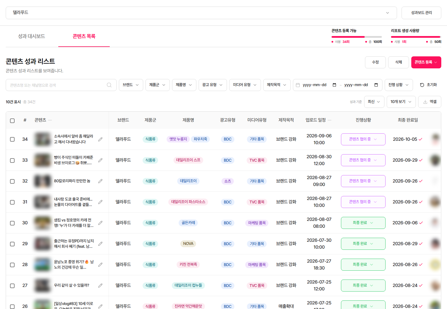Click the 성과보드 관리 button

point(421,13)
